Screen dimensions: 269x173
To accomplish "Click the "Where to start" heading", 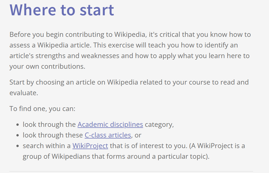I will coord(62,10).
